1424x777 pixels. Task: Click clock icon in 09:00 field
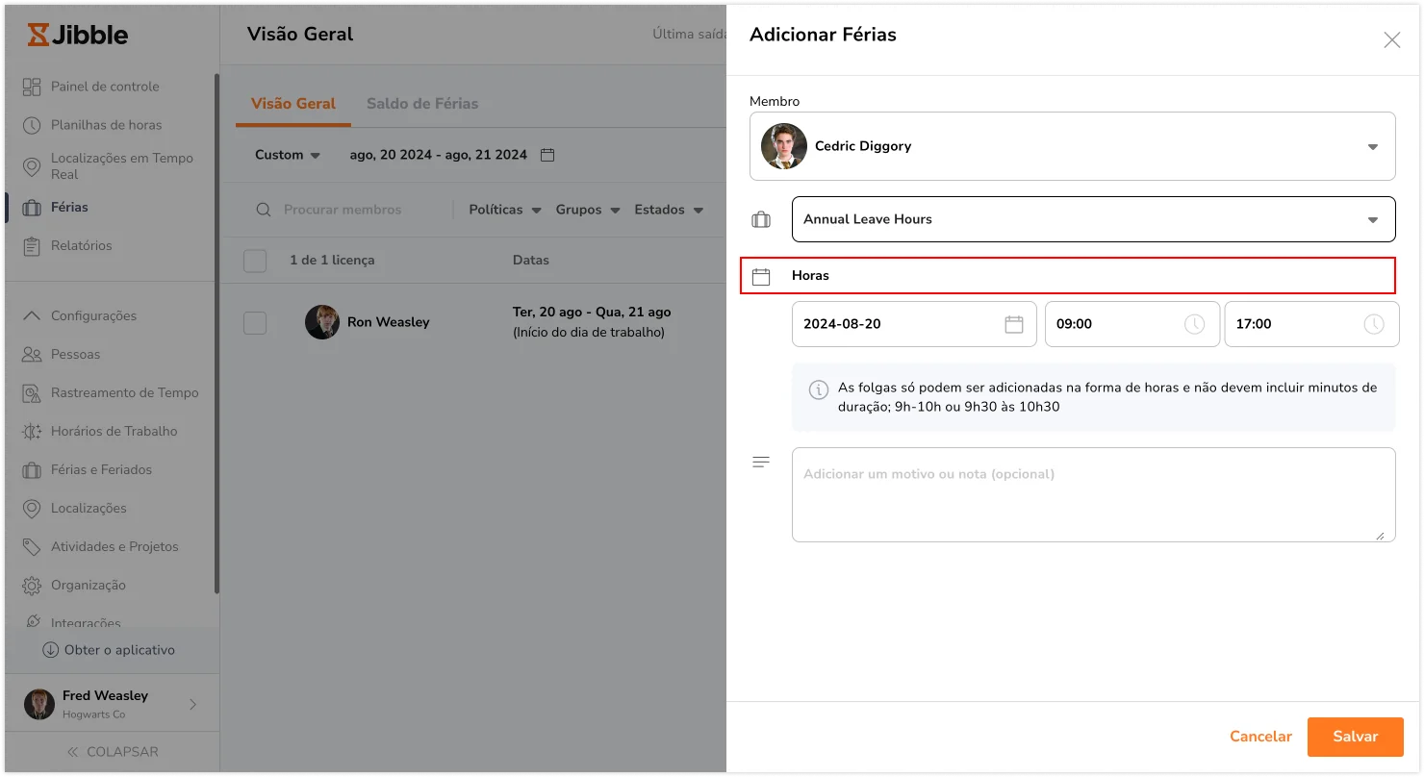[x=1194, y=324]
